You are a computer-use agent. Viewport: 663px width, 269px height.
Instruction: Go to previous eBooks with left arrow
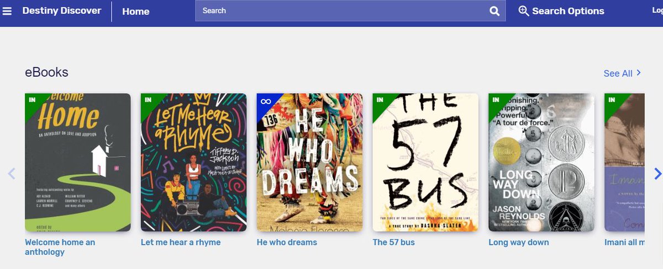click(12, 174)
